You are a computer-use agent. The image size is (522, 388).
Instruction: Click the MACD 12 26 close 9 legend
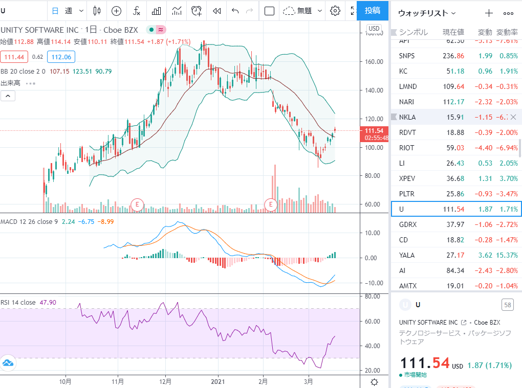click(x=29, y=222)
